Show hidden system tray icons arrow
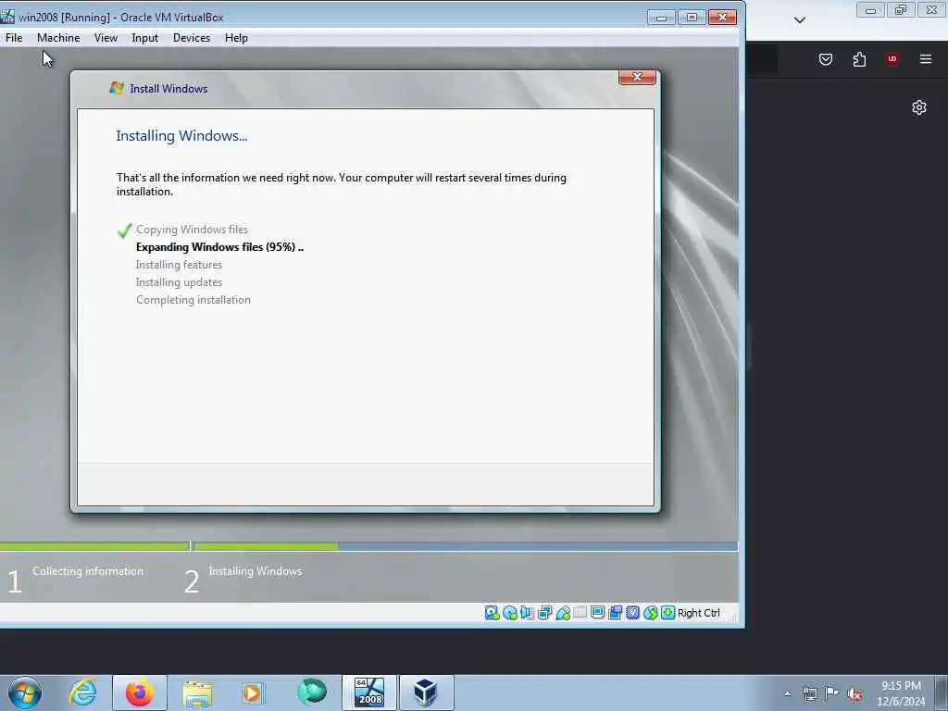 (x=787, y=693)
